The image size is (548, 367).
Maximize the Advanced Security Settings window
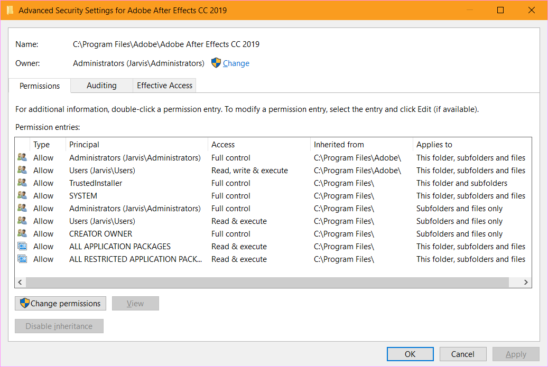tap(500, 10)
